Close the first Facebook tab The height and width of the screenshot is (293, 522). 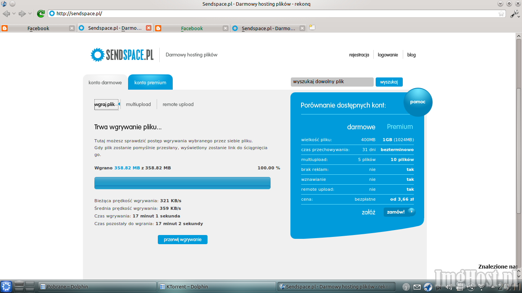pos(72,28)
